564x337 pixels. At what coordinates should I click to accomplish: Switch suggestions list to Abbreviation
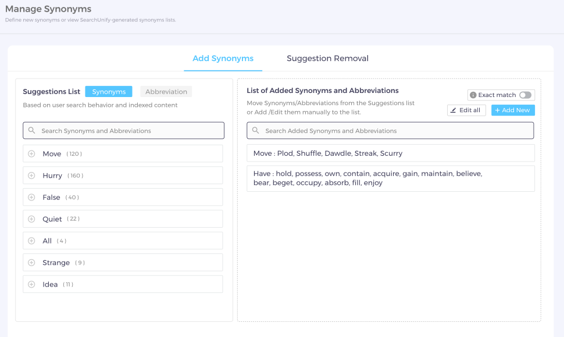[166, 92]
